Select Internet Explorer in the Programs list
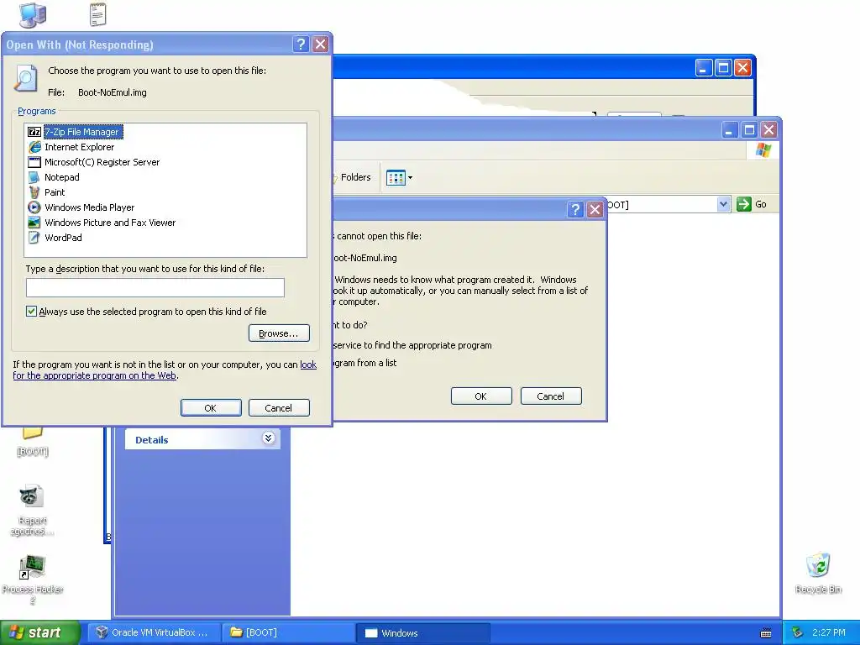This screenshot has height=645, width=860. point(79,147)
